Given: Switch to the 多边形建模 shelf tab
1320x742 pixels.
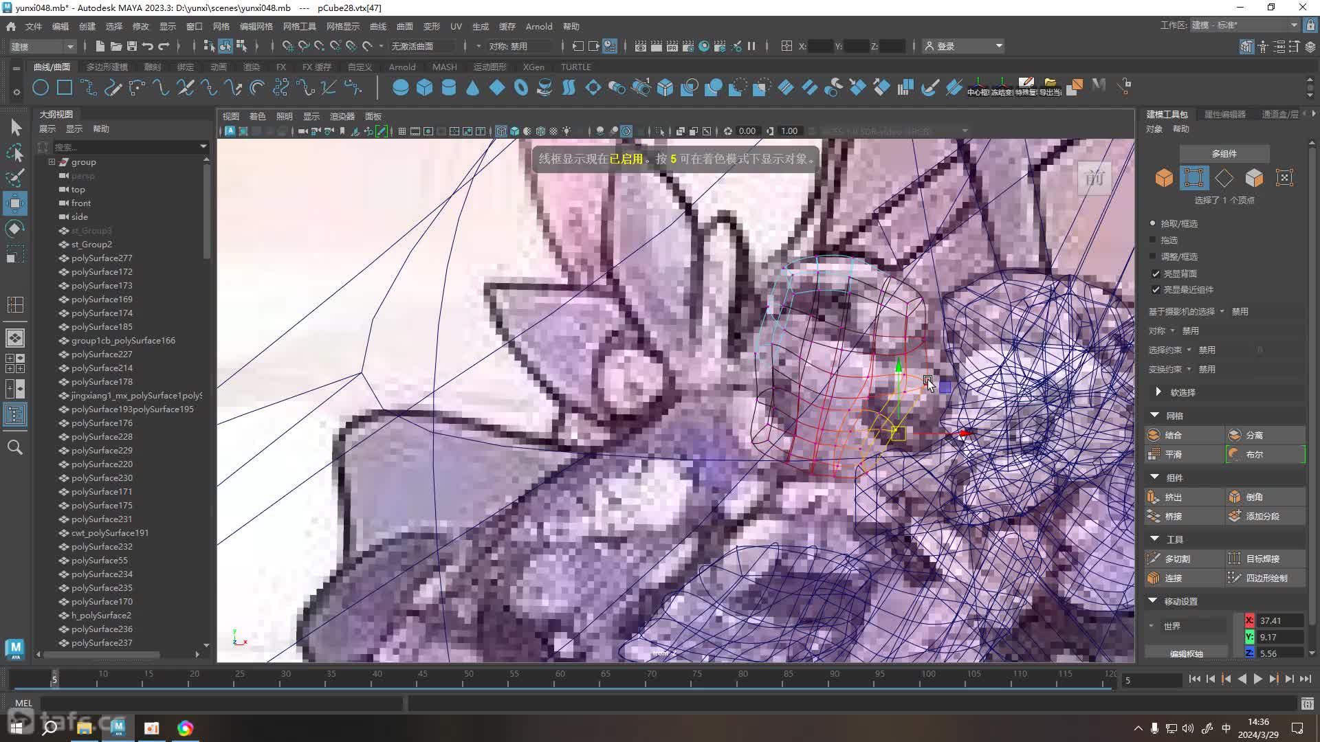Looking at the screenshot, I should point(107,67).
